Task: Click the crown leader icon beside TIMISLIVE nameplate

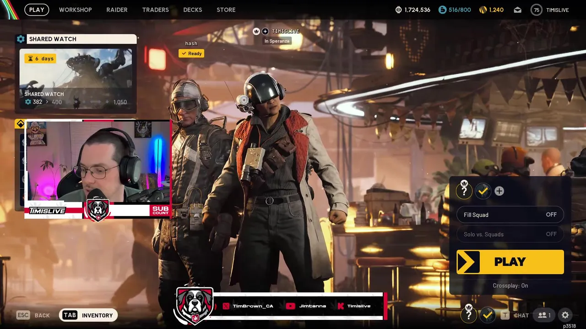Action: [256, 31]
